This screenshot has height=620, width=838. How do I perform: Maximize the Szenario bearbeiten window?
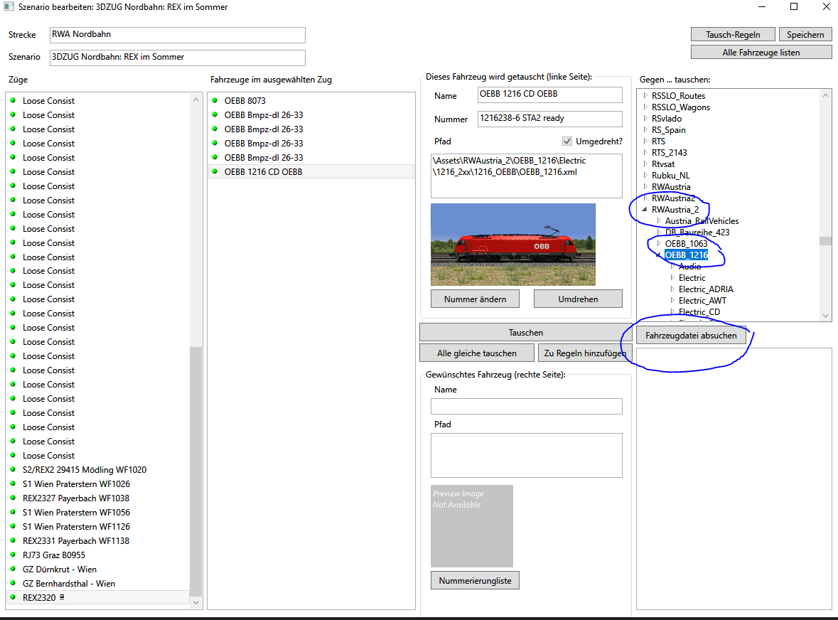pos(794,7)
